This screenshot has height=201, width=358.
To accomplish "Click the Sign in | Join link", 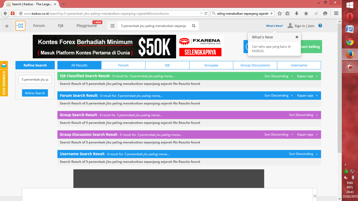I will click(304, 26).
